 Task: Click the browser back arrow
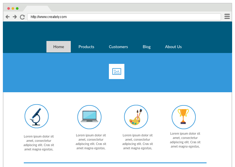pos(7,17)
